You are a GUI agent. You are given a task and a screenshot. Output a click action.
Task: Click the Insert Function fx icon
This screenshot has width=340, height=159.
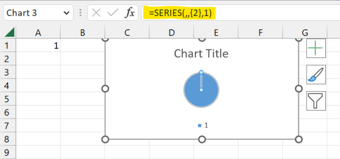[x=130, y=13]
